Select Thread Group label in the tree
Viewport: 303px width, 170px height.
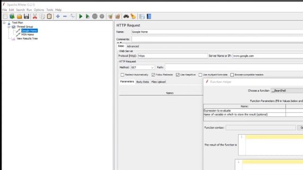coord(25,26)
